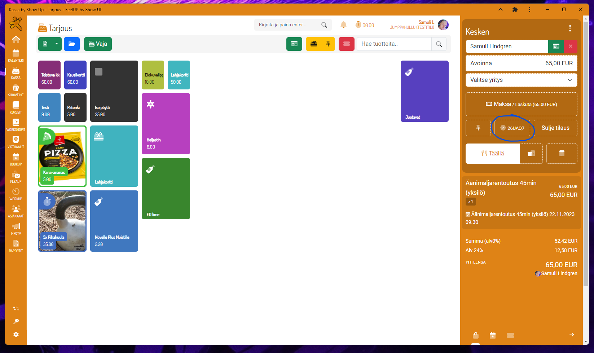
Task: Switch to Kurssit in the sidebar
Action: (x=16, y=108)
